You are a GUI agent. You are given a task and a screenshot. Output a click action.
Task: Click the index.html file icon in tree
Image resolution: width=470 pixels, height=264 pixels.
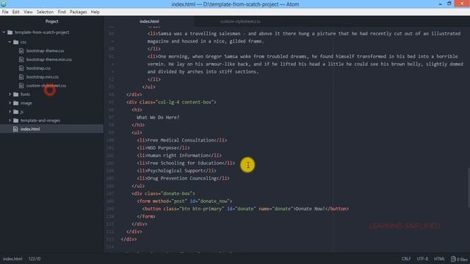(15, 129)
